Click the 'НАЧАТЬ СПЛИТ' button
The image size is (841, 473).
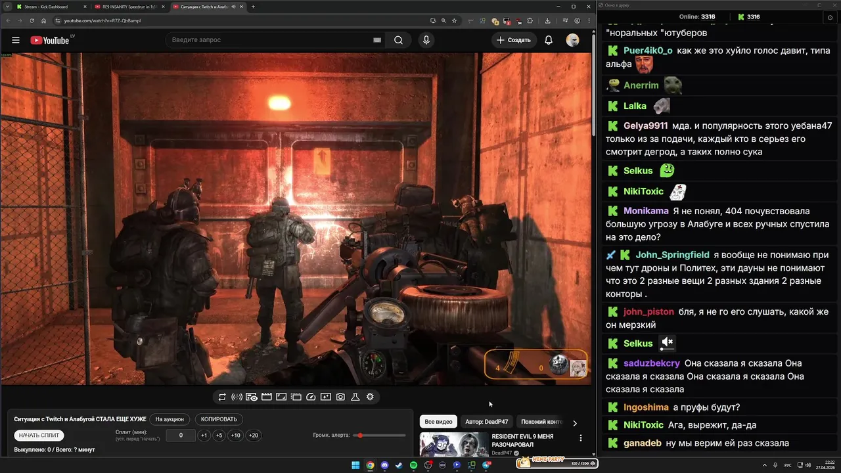39,435
